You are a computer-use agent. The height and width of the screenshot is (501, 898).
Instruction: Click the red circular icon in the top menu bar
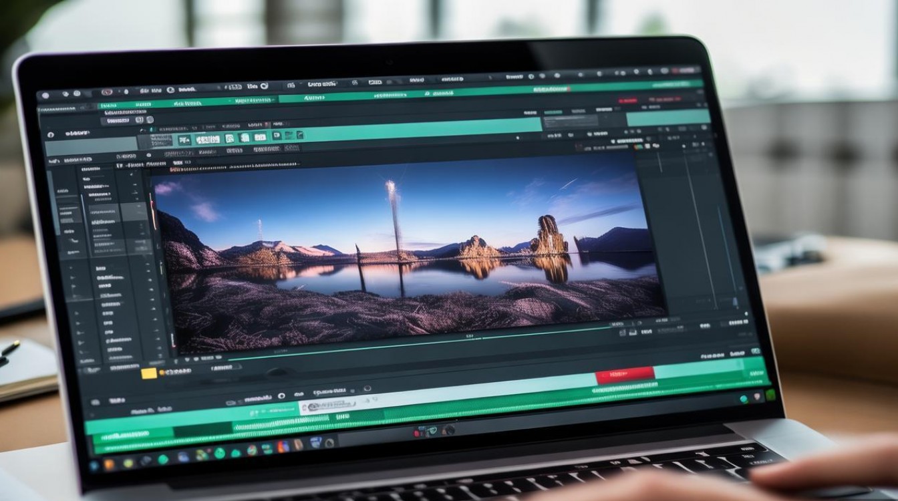click(x=107, y=92)
